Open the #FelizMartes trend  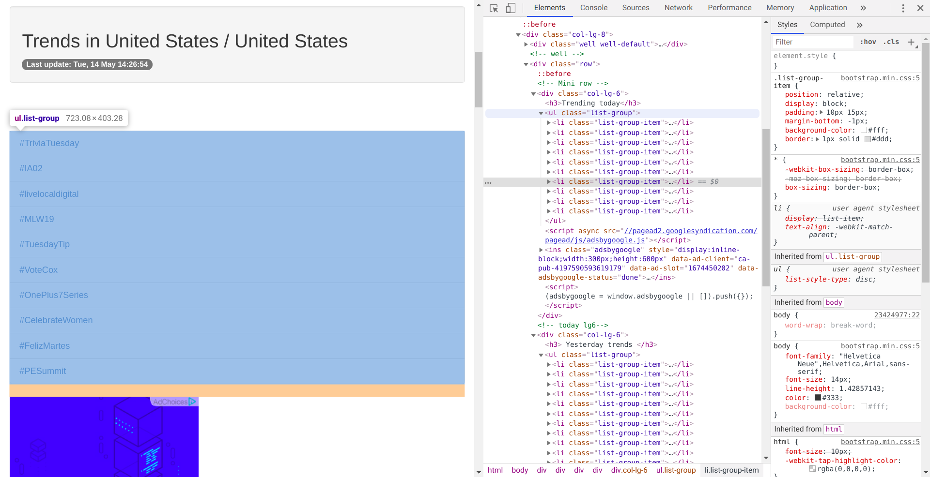click(45, 346)
